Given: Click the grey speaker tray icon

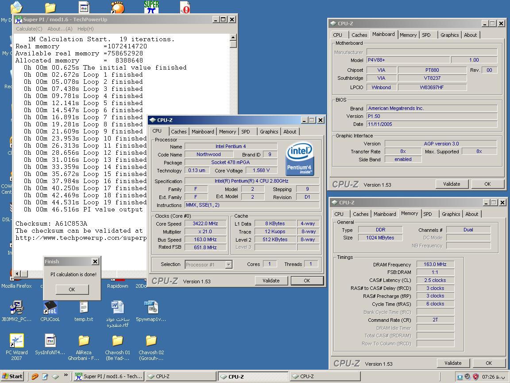Looking at the screenshot, I should tap(467, 377).
